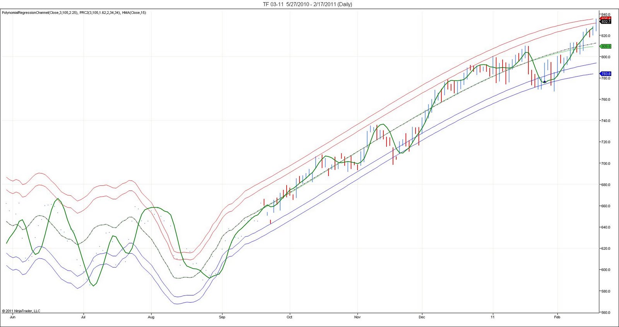Click the 660.0 price axis label

tap(606, 206)
